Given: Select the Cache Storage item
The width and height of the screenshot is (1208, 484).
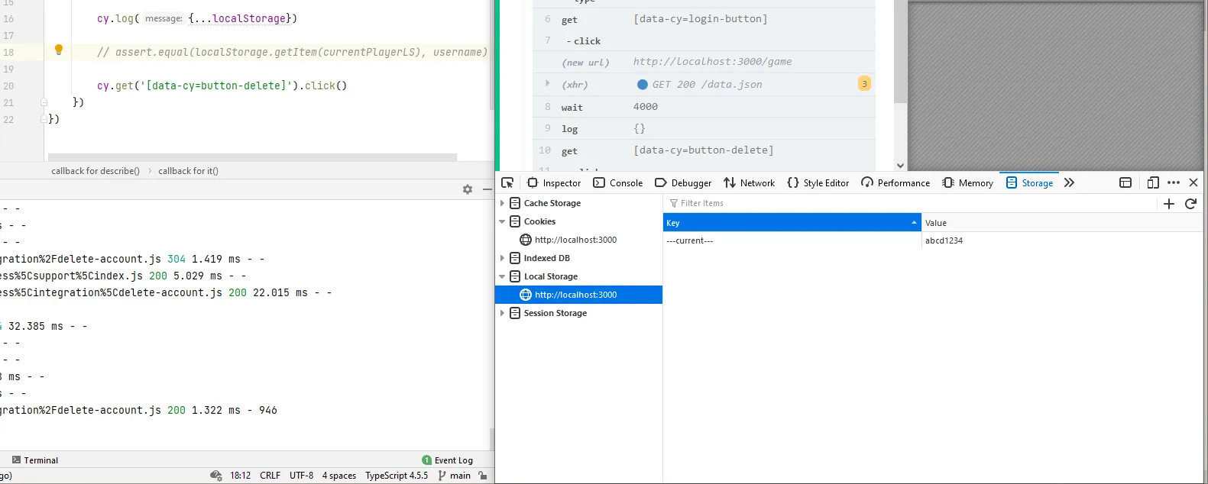Looking at the screenshot, I should (x=552, y=203).
